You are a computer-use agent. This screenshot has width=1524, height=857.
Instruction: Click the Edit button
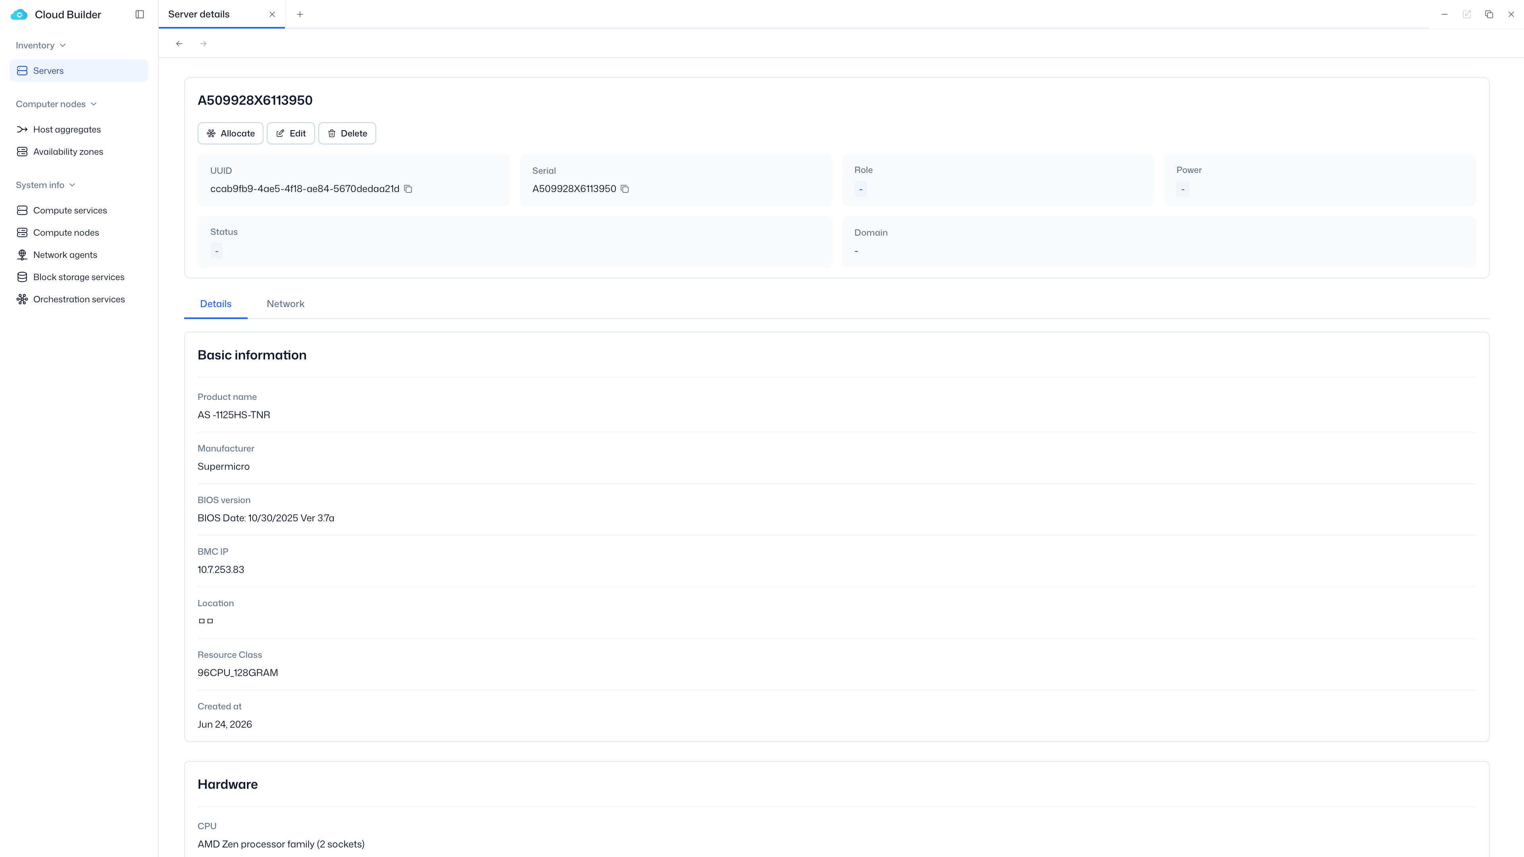291,133
